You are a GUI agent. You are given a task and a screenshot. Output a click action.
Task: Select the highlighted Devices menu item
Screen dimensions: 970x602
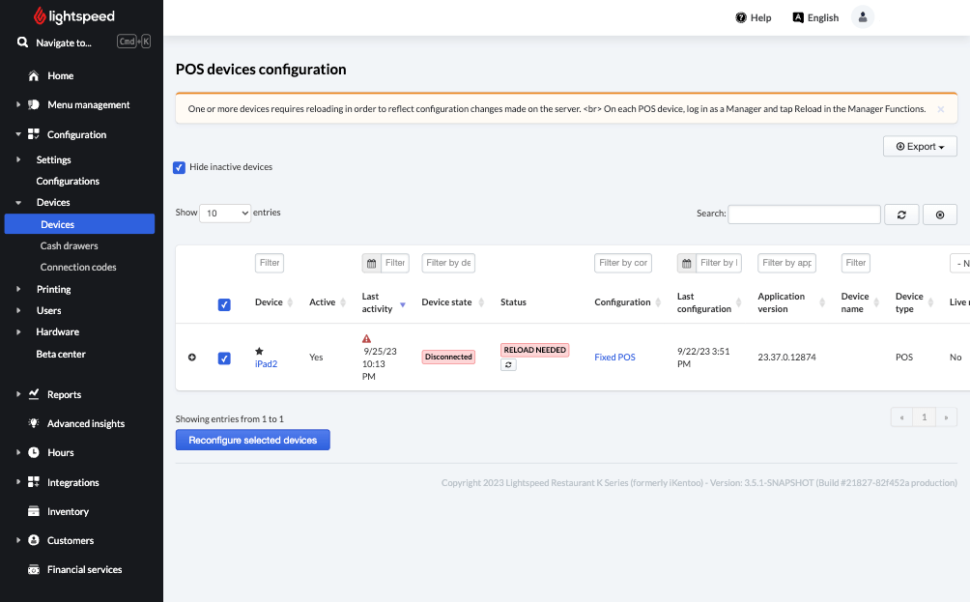pos(79,224)
